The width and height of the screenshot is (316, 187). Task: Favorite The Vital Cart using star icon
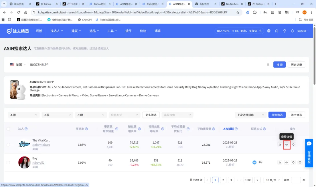pyautogui.click(x=280, y=145)
